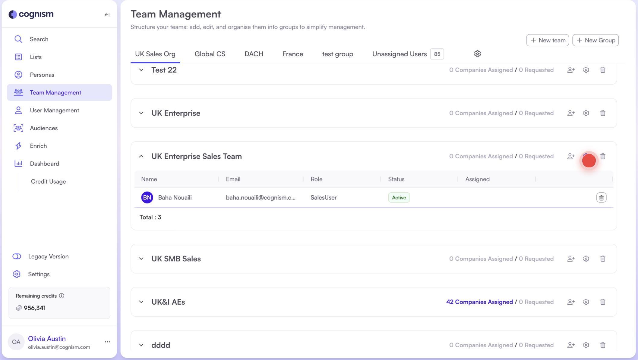
Task: Switch to the Global CS tab
Action: (210, 54)
